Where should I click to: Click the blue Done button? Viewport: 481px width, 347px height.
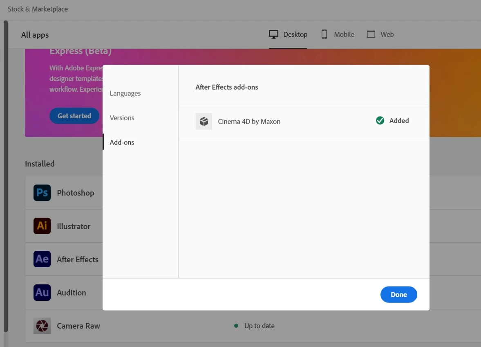399,295
